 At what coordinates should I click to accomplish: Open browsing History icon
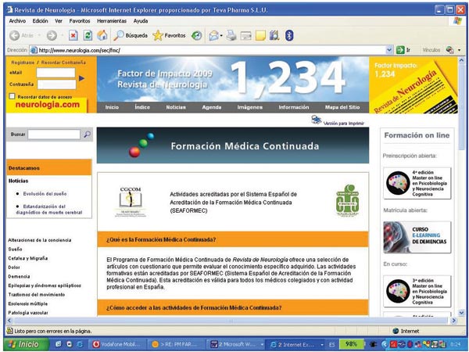coord(196,36)
